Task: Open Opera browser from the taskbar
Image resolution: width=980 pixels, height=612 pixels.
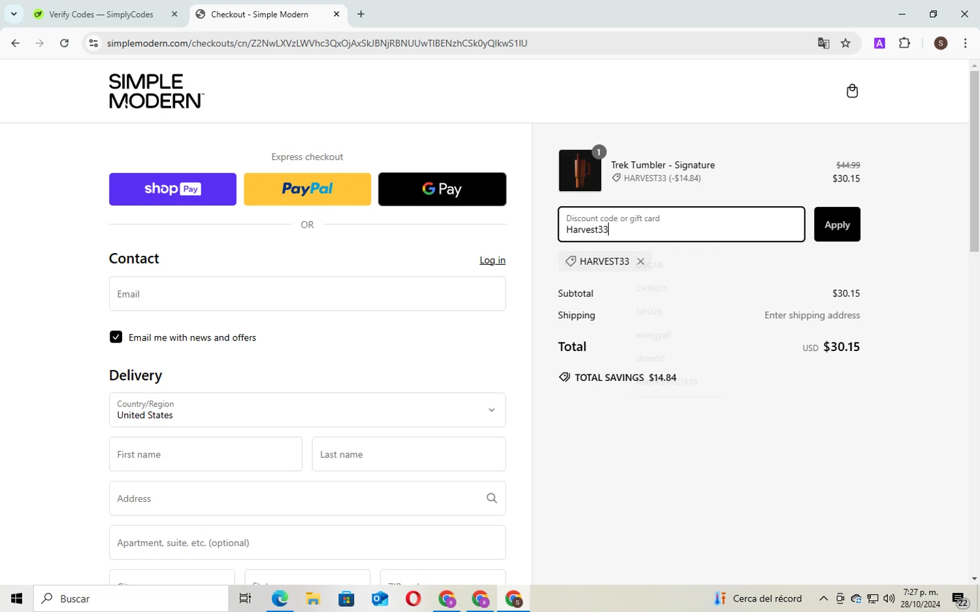Action: point(413,598)
